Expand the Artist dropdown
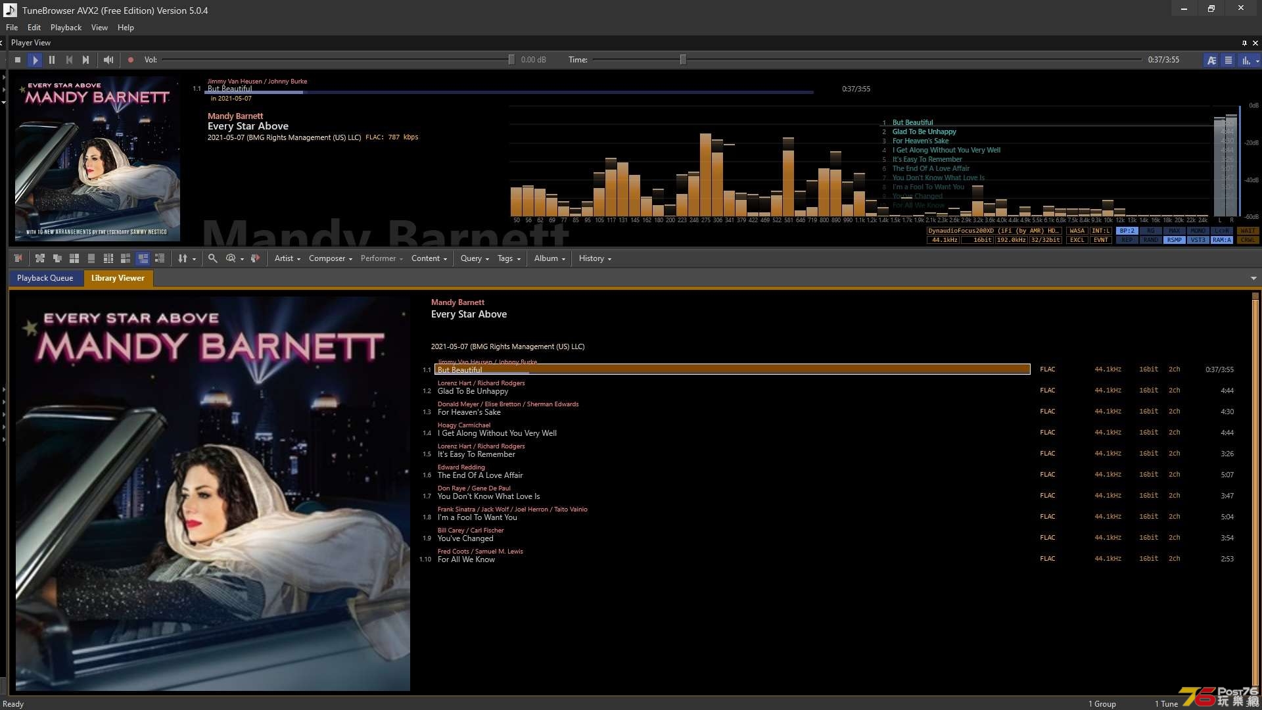 [x=287, y=258]
